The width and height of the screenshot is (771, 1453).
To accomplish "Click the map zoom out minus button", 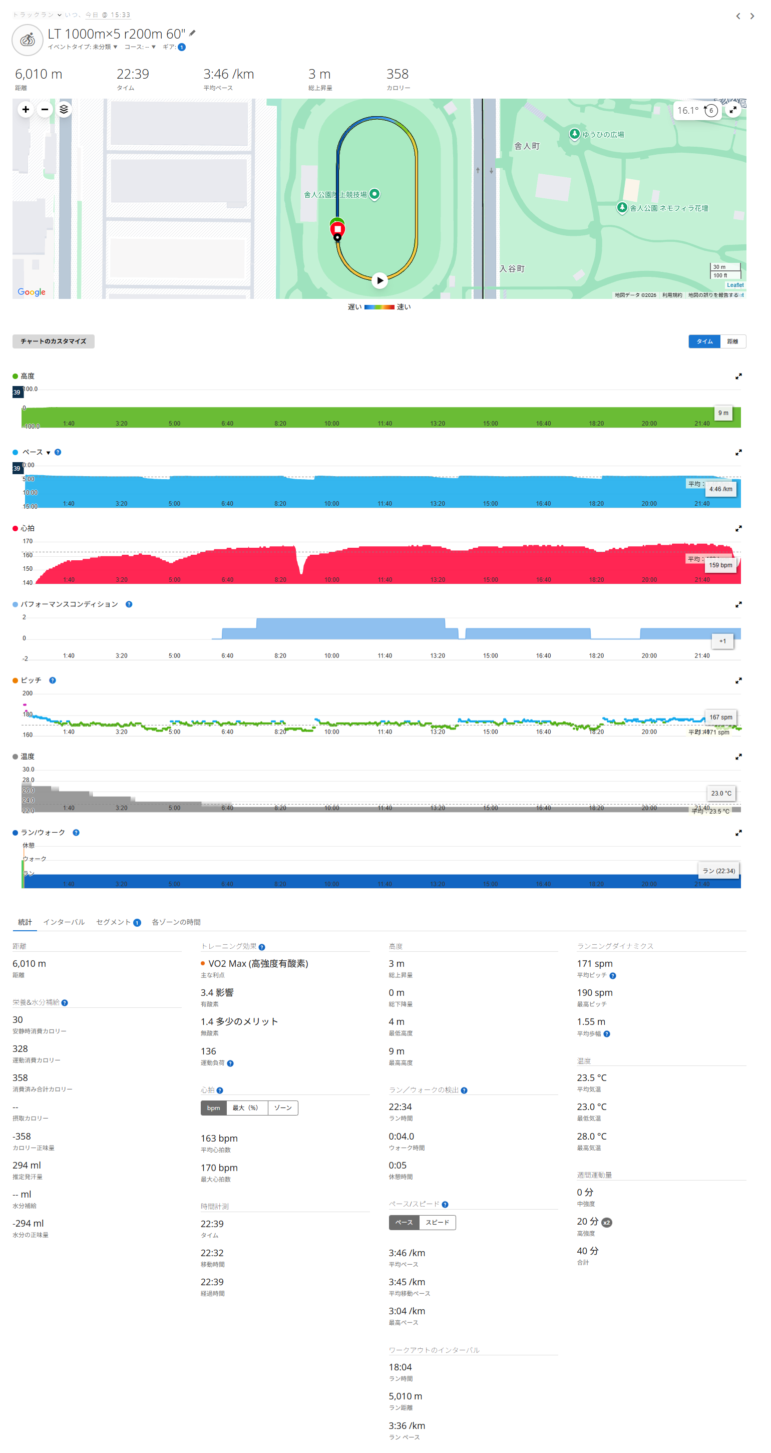I will (x=45, y=110).
